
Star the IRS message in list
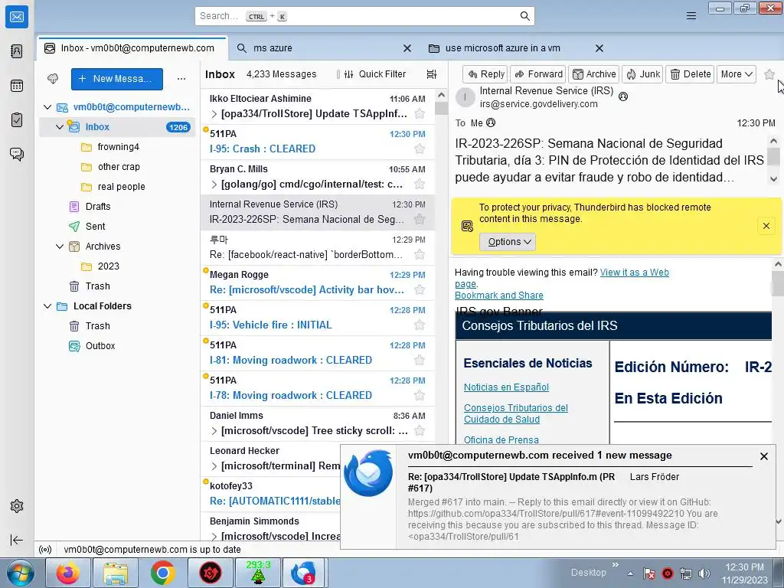click(420, 219)
